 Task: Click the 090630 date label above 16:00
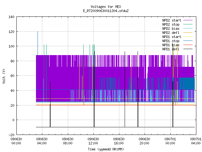tap(119, 139)
